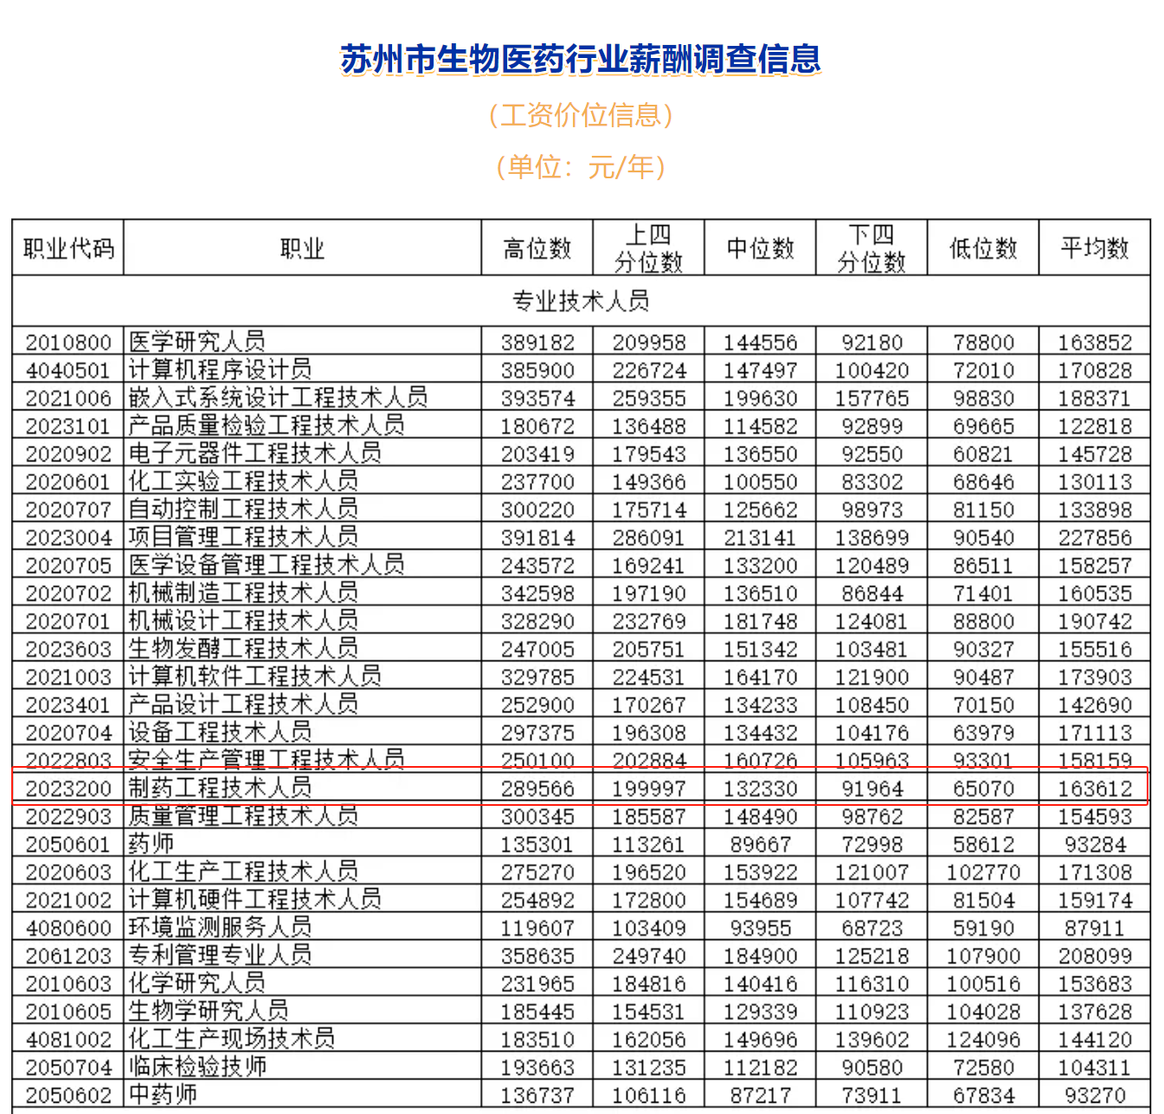Select the 上四分位数 column header
The width and height of the screenshot is (1164, 1114).
point(648,248)
